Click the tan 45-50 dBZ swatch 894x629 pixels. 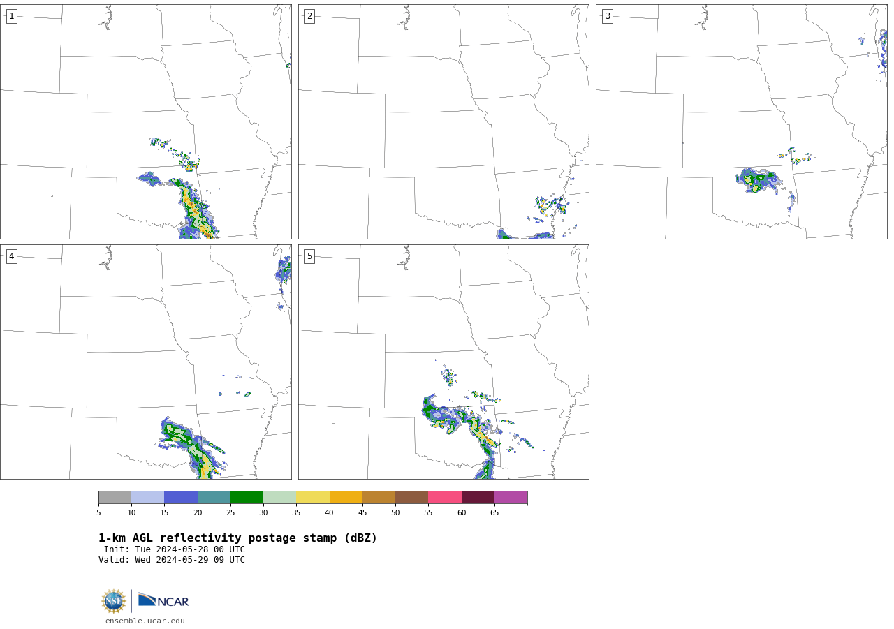coord(379,498)
